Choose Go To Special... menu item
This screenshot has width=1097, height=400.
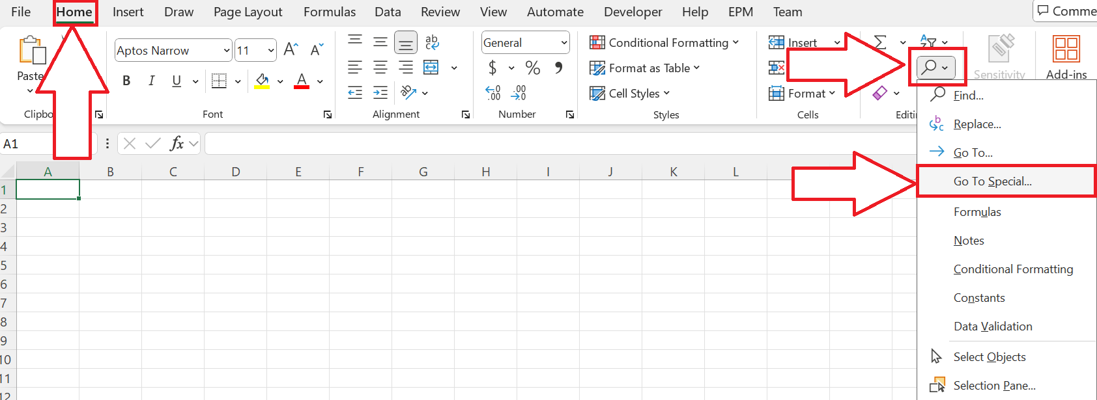1006,181
